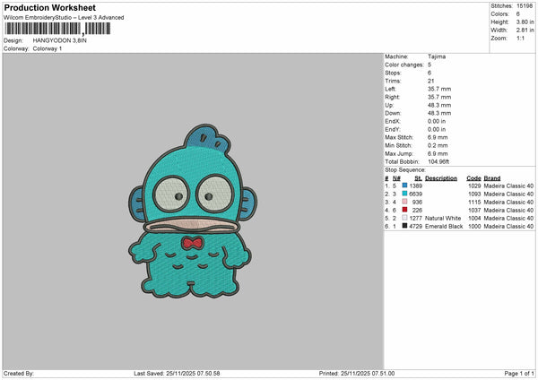Click the 'Created By:' footer label

point(19,373)
